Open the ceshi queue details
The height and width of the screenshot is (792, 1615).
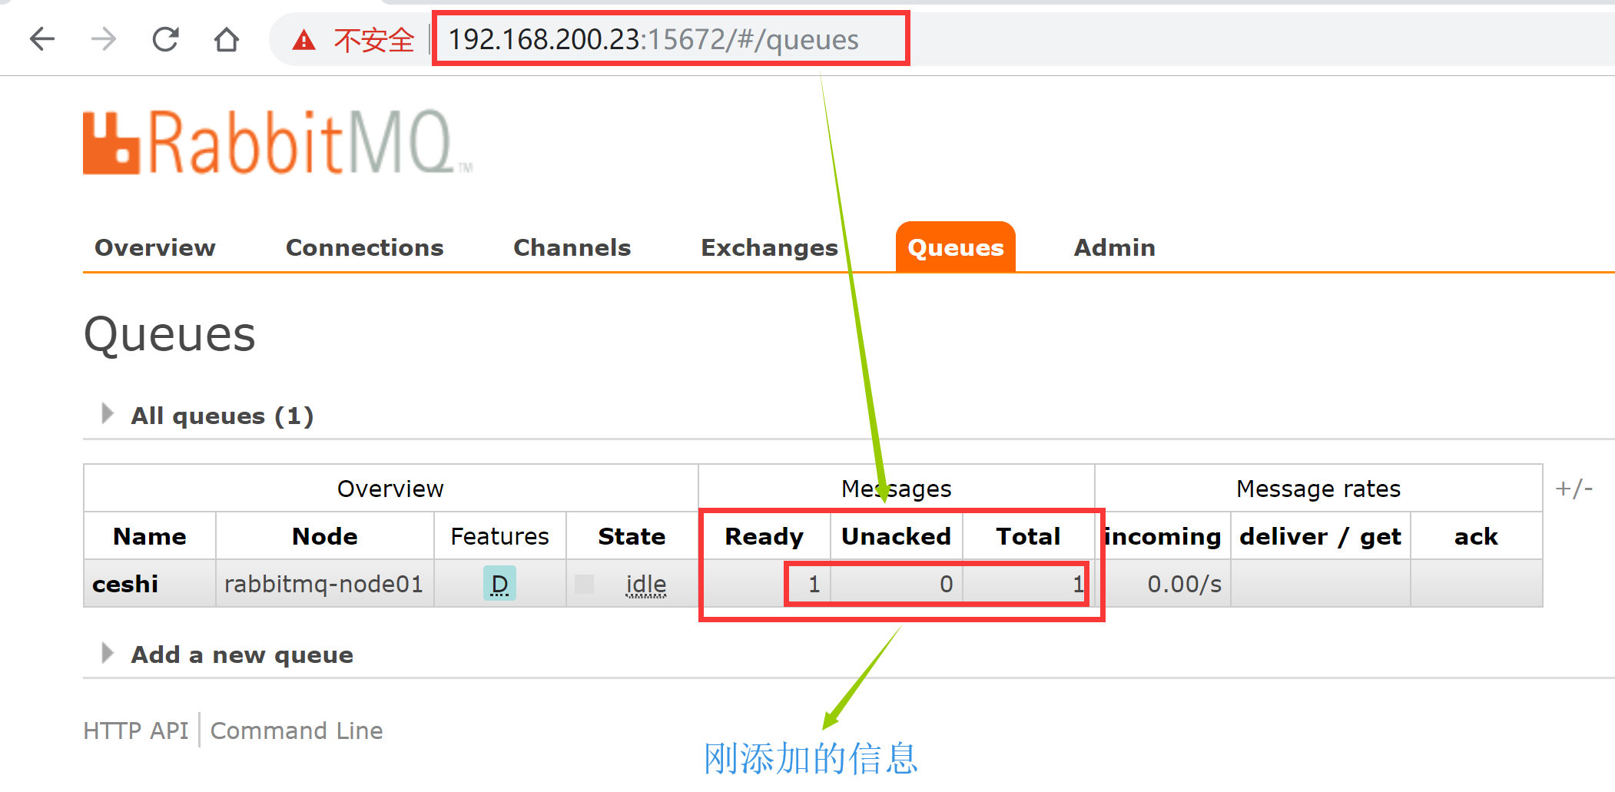pyautogui.click(x=125, y=584)
